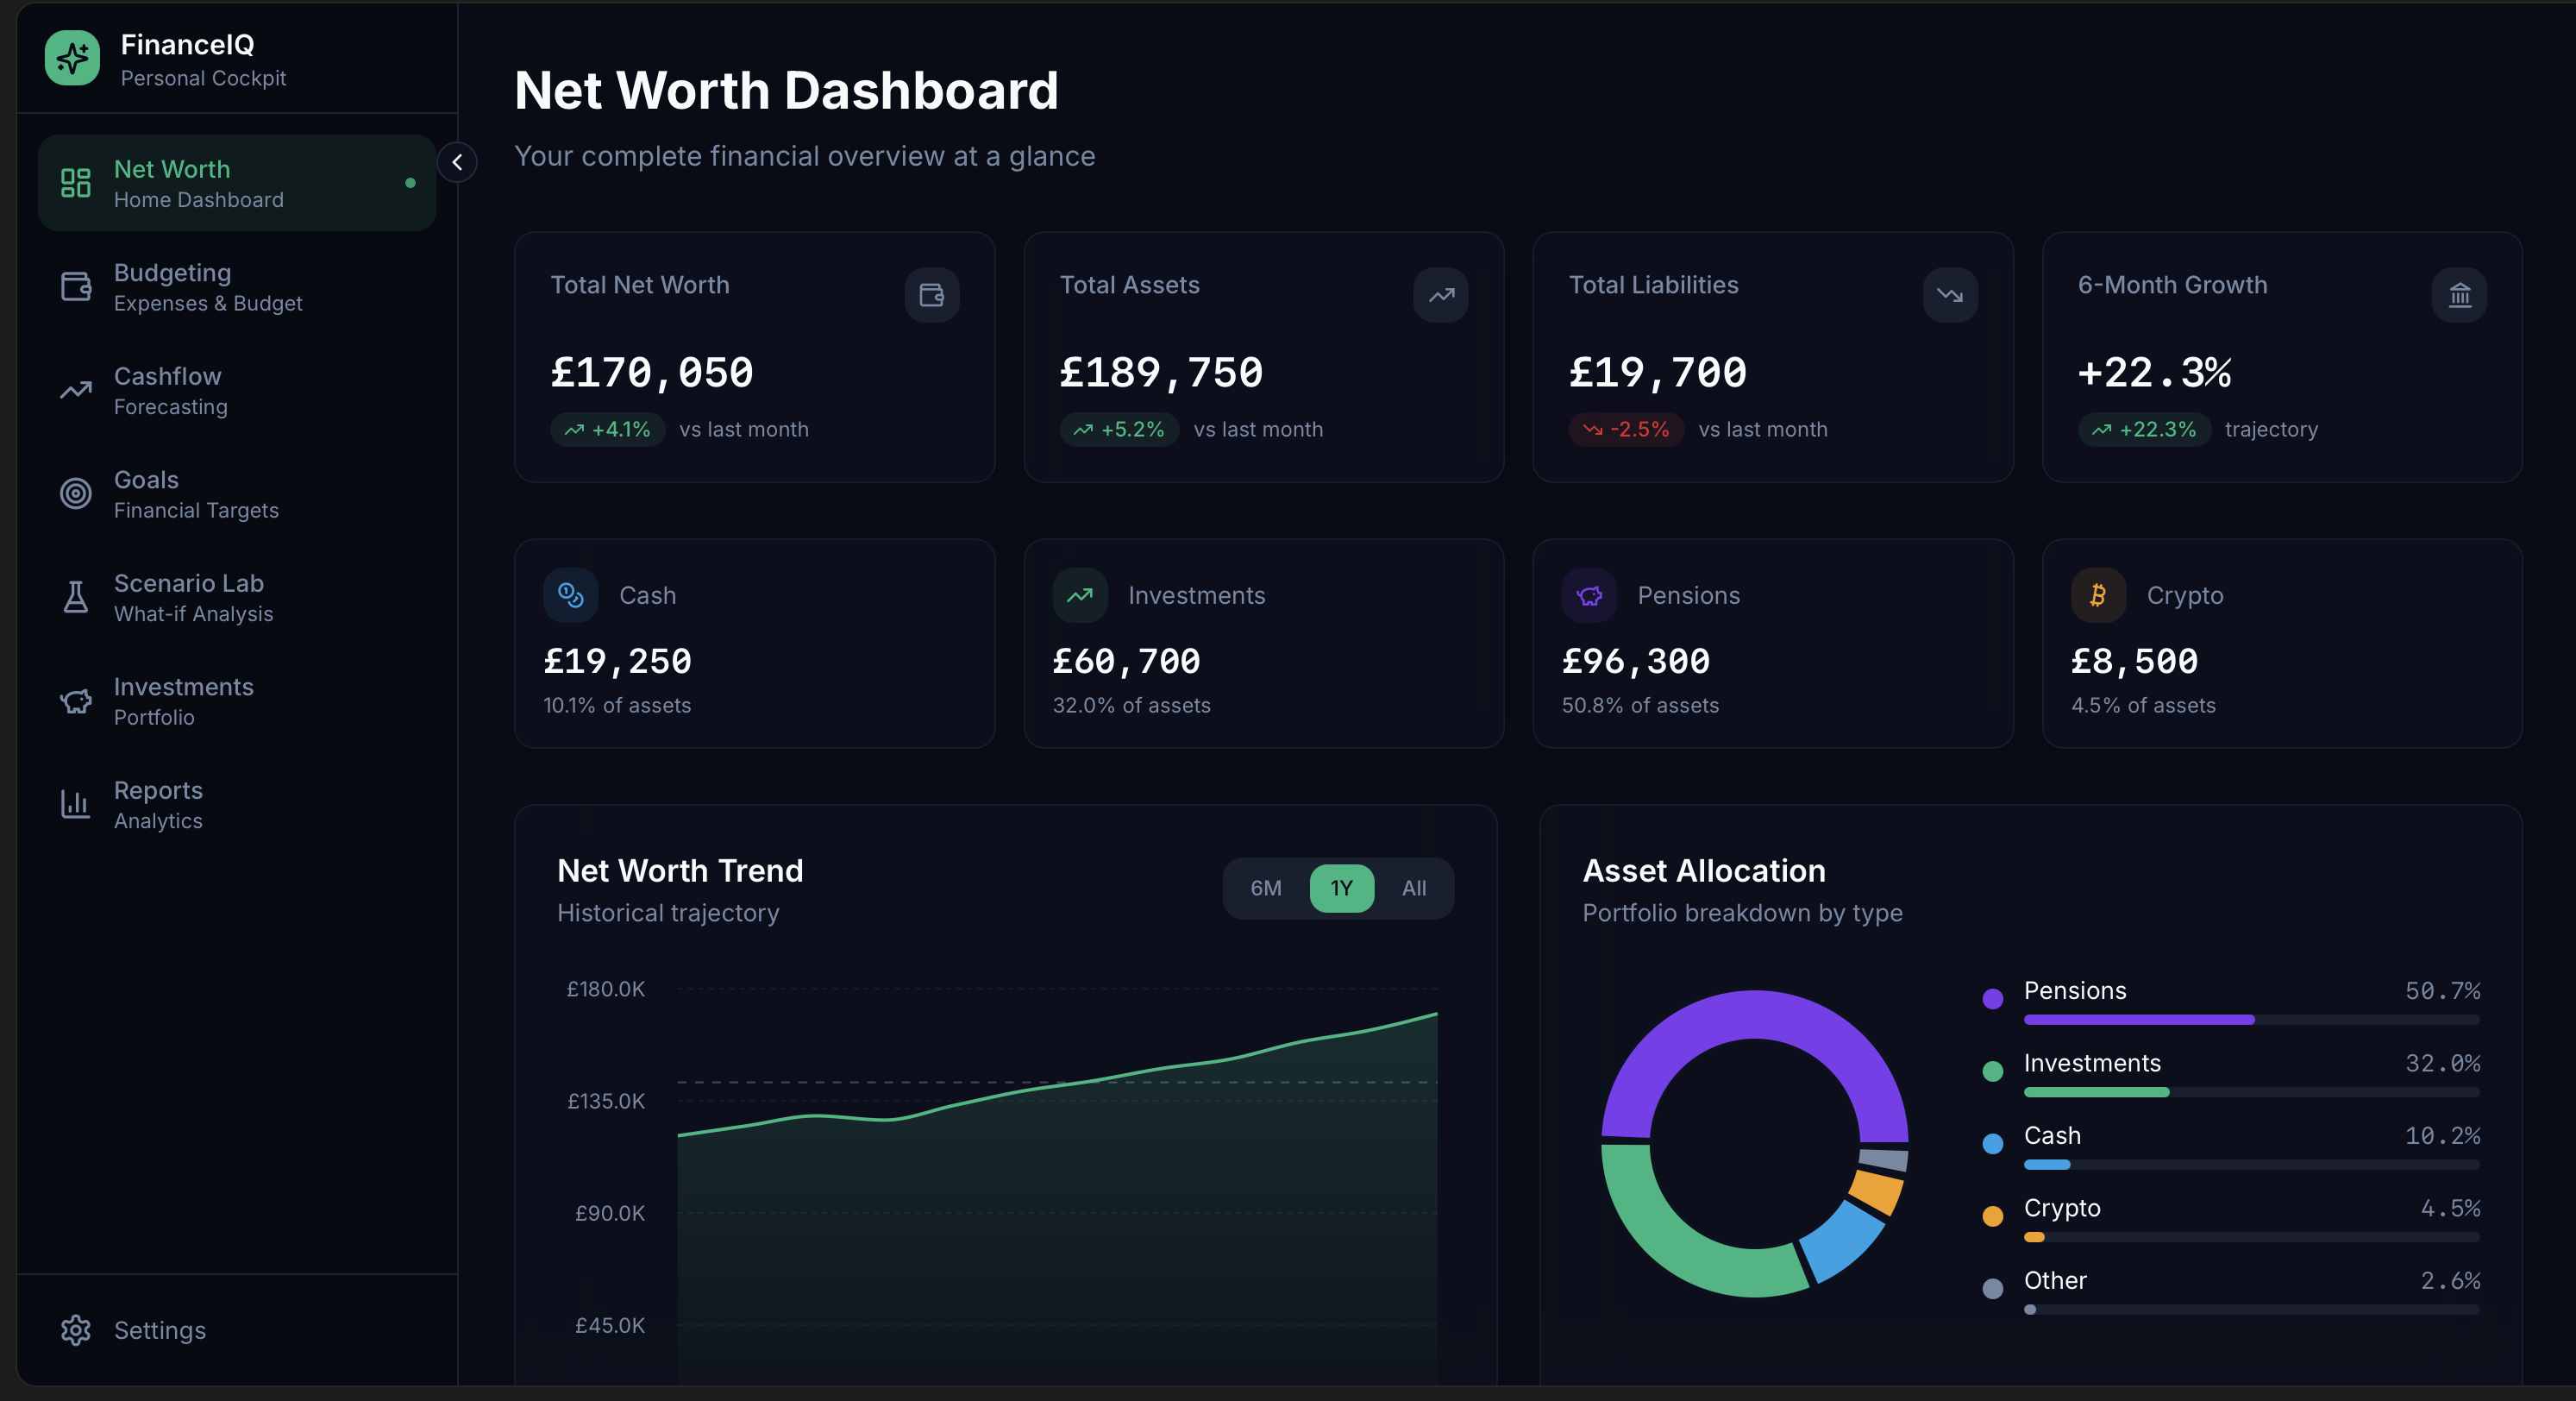Open Cashflow Forecasting from the sidebar
The width and height of the screenshot is (2576, 1401).
point(168,390)
